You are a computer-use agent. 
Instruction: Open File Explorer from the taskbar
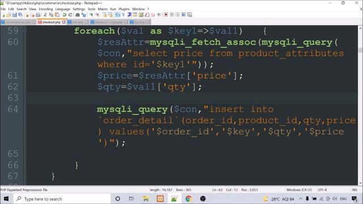pyautogui.click(x=146, y=199)
